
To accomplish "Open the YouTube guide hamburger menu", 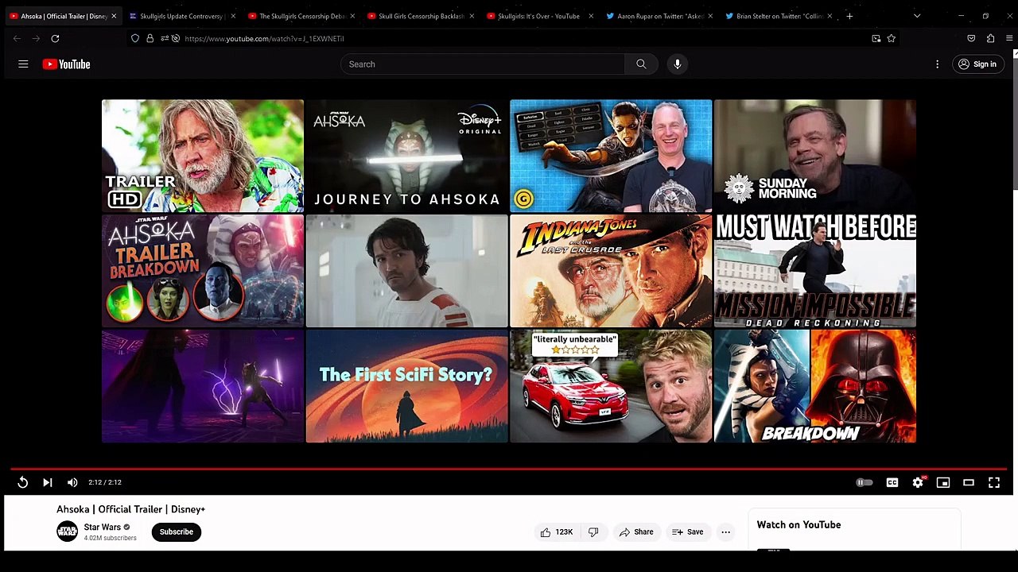I will click(23, 64).
